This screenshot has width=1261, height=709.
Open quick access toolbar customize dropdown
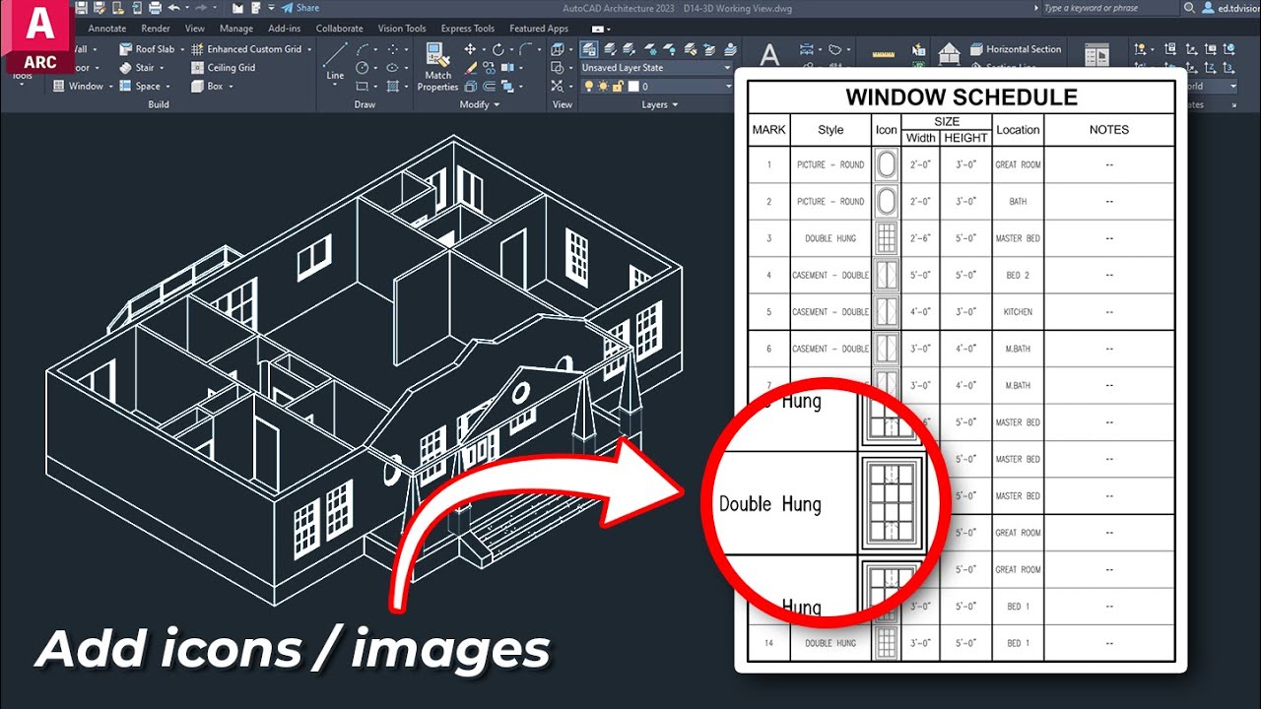271,8
